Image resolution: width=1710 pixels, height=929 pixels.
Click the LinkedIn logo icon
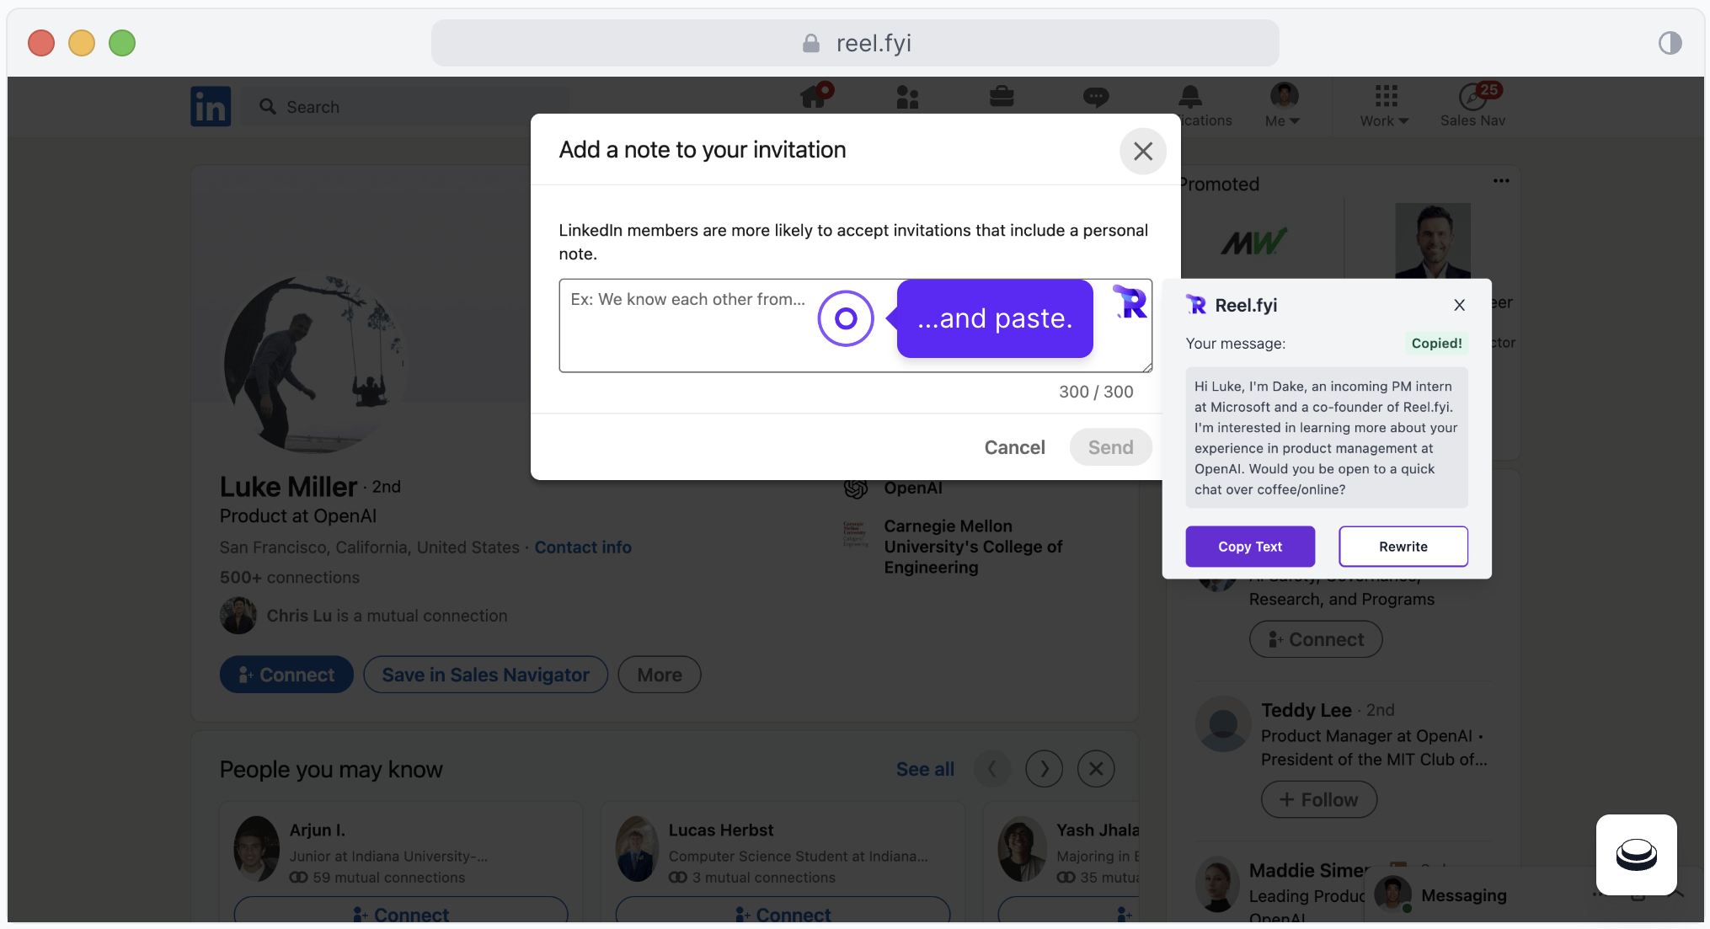pyautogui.click(x=211, y=107)
